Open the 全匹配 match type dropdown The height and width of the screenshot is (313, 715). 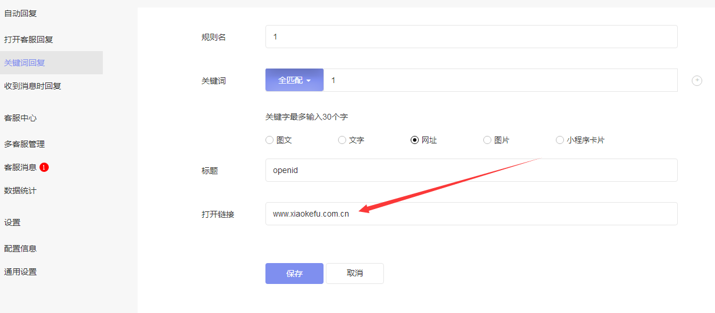tap(294, 80)
